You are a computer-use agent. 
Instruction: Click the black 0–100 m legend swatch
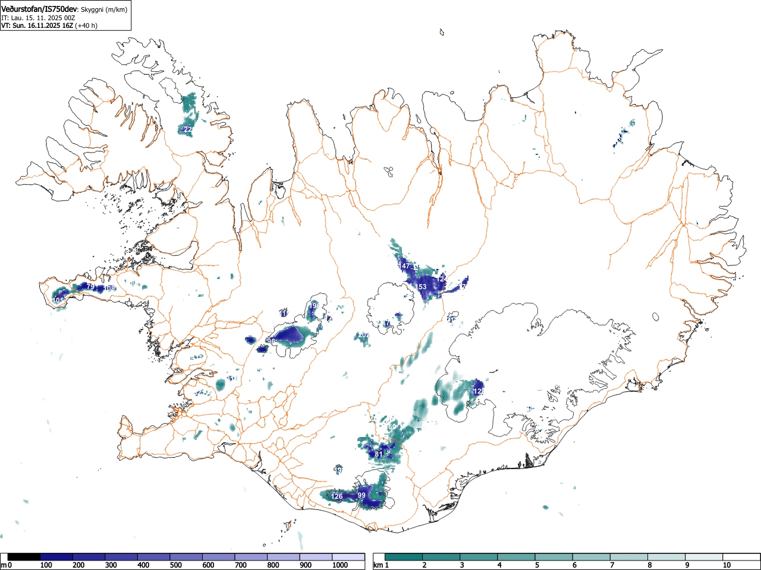click(x=24, y=557)
